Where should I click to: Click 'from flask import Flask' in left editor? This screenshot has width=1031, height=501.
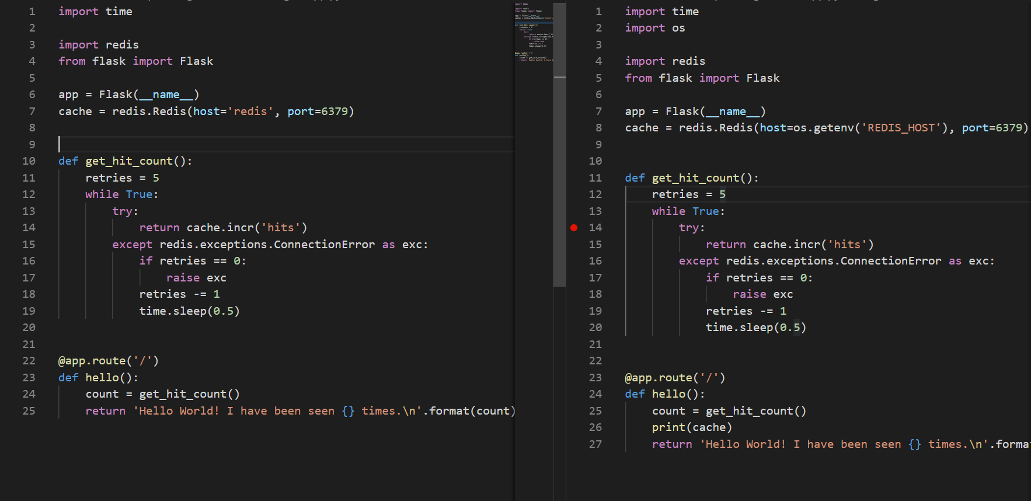pos(136,61)
